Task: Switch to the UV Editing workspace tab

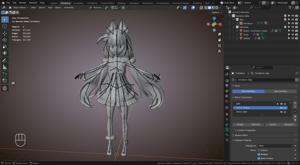Action: [x=92, y=3]
